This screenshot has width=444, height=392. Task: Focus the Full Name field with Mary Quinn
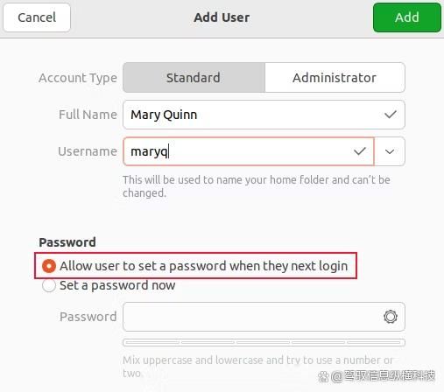point(264,115)
